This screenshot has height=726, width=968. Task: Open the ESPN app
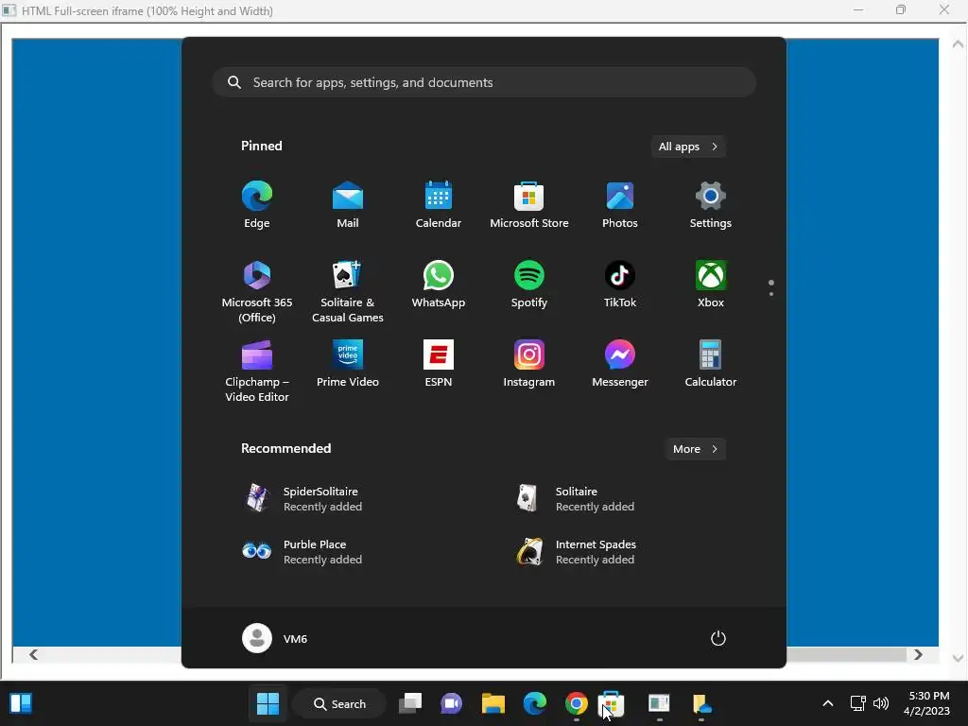pyautogui.click(x=439, y=364)
